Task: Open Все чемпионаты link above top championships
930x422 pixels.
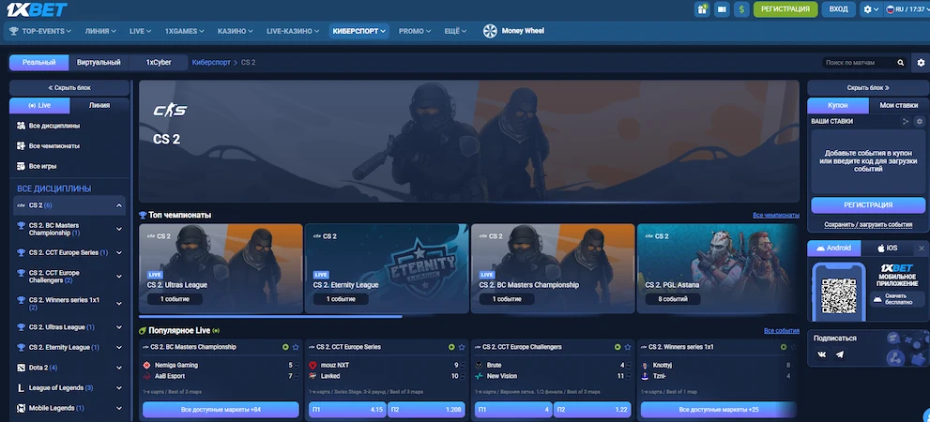Action: click(776, 215)
